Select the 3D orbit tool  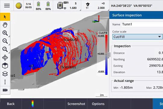5,58
